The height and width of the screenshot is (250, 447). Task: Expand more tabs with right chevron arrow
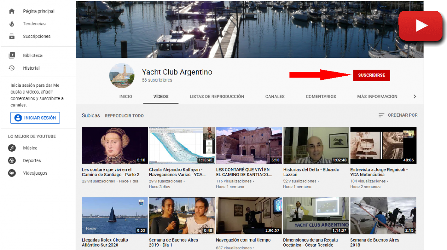click(415, 96)
